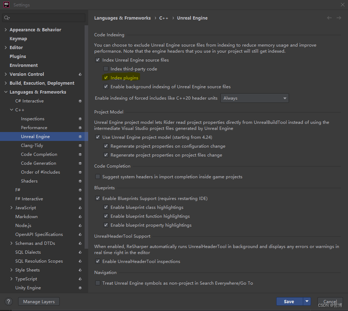Go back with the left arrow icon
348x311 pixels.
[330, 18]
